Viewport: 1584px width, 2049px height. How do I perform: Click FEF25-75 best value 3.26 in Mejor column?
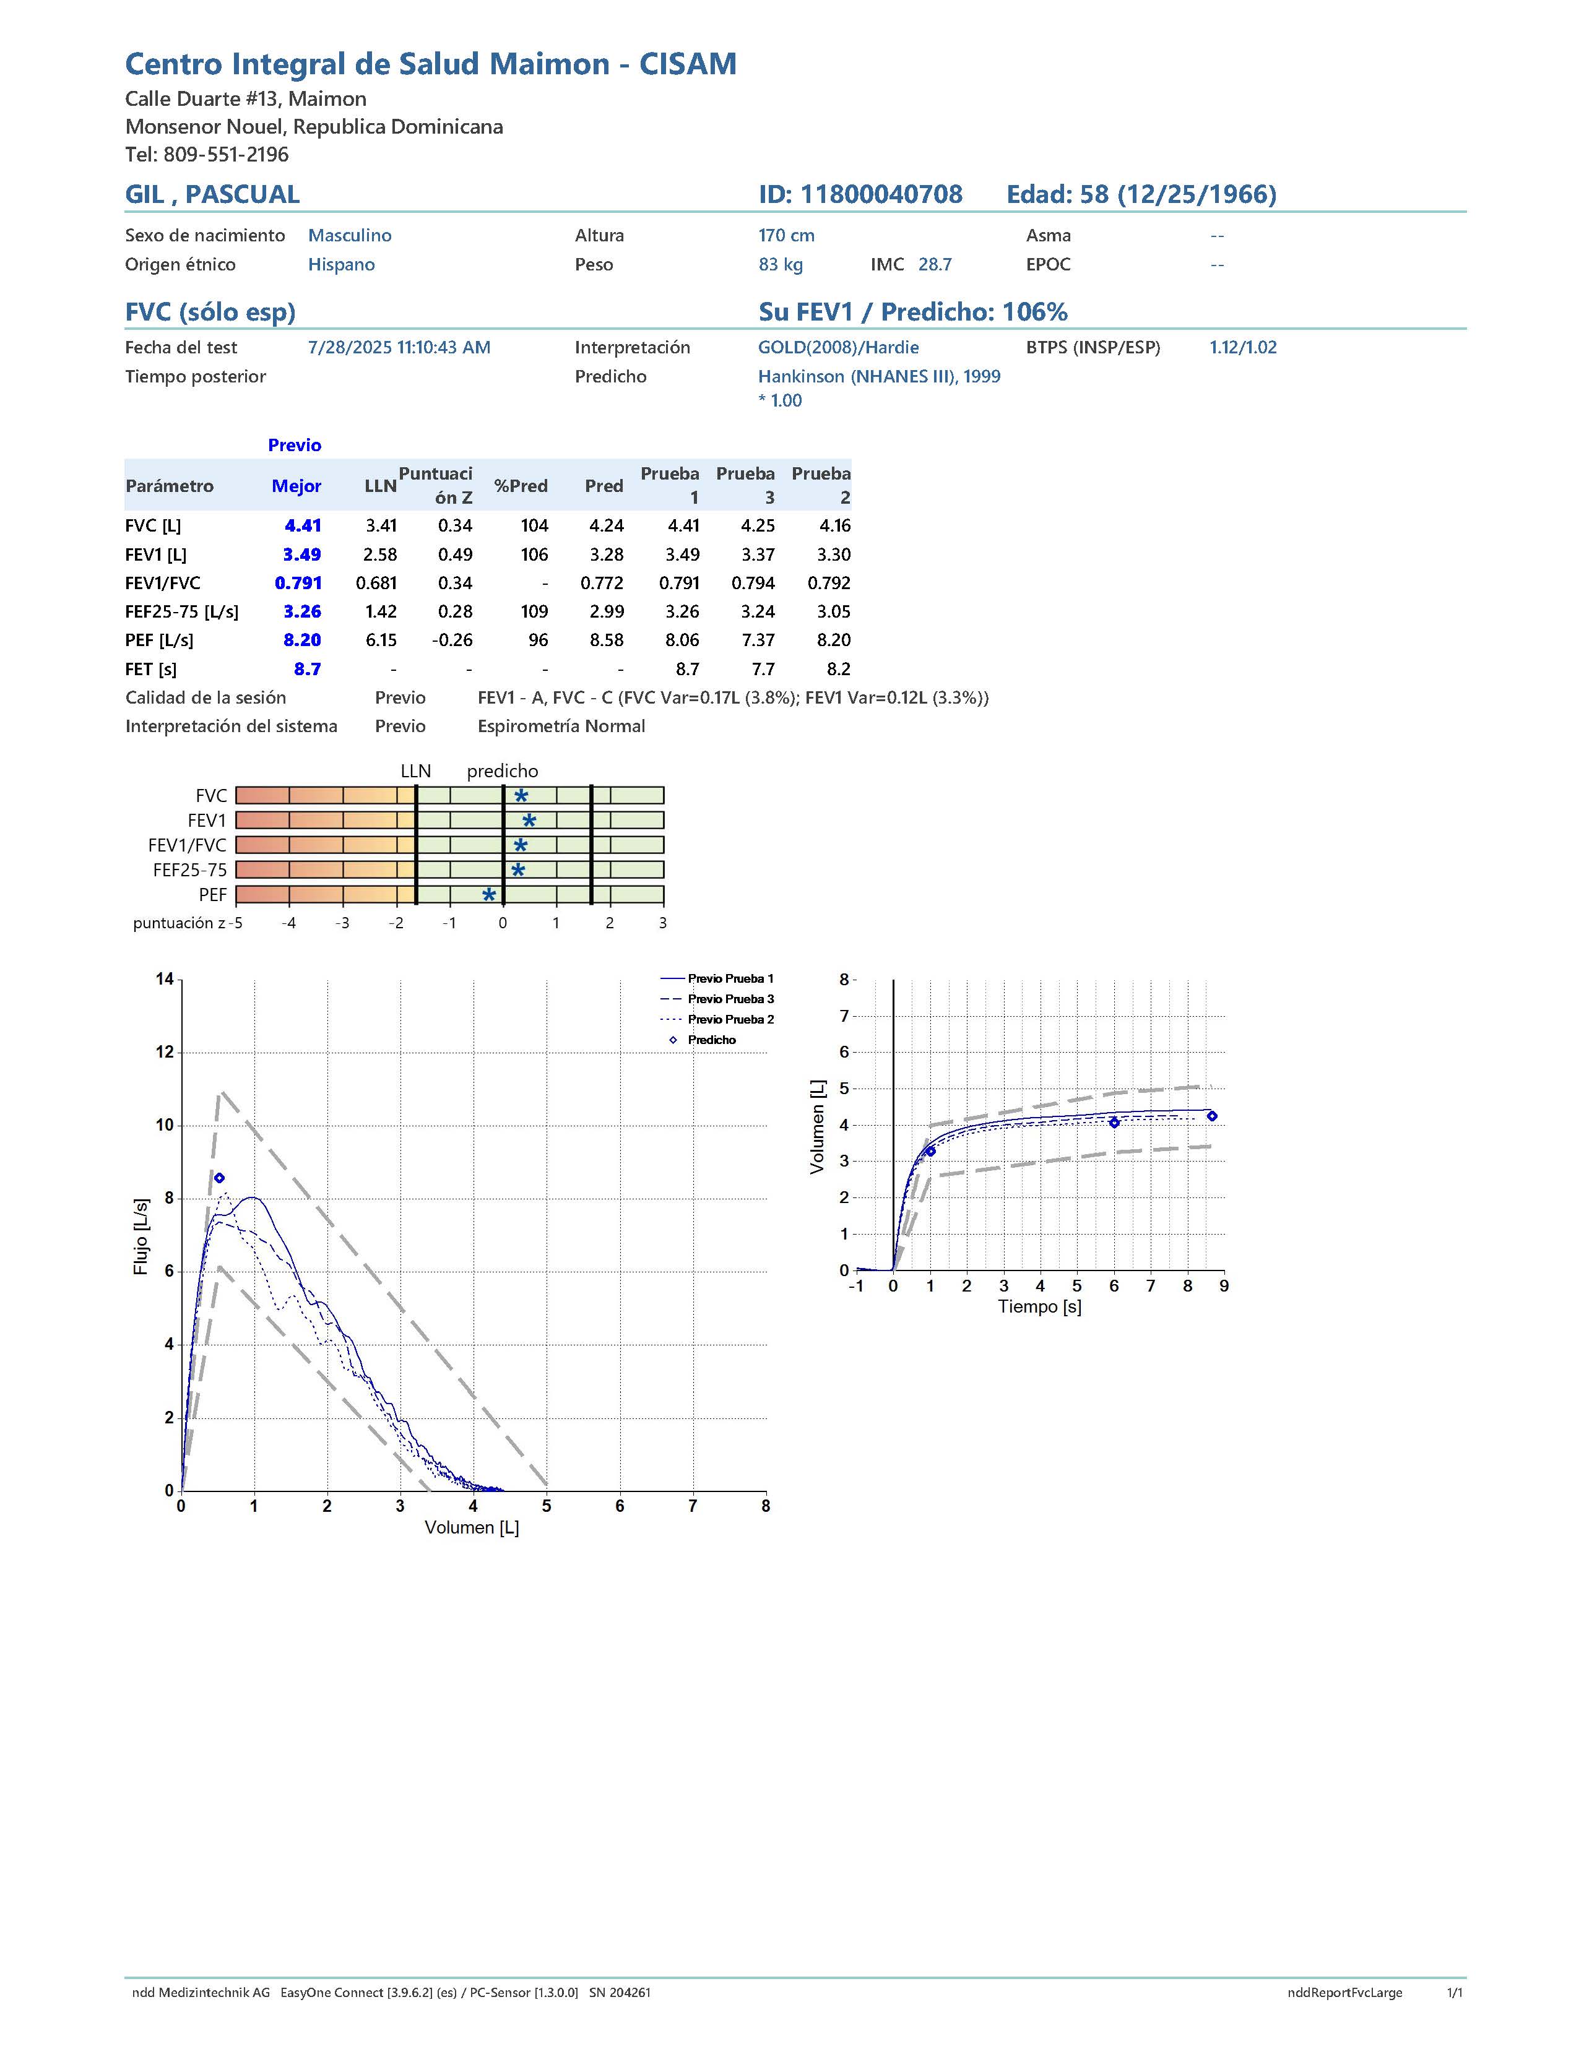coord(302,611)
